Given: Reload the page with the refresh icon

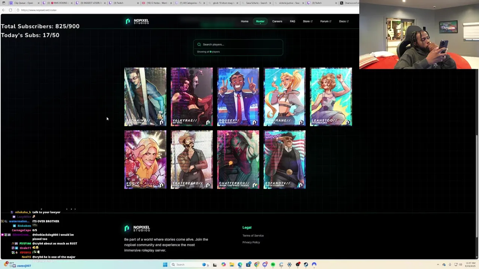Looking at the screenshot, I should pyautogui.click(x=10, y=10).
